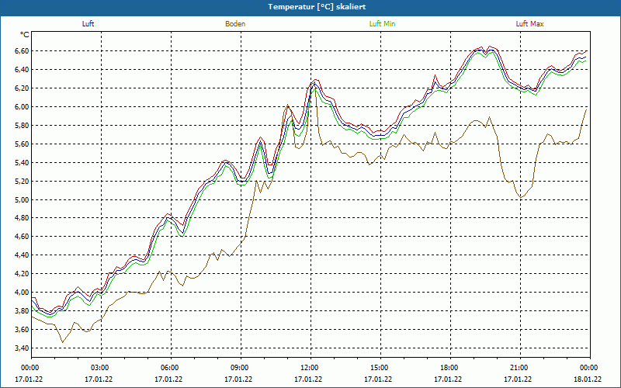Click the y-axis value 3,80

(x=22, y=311)
